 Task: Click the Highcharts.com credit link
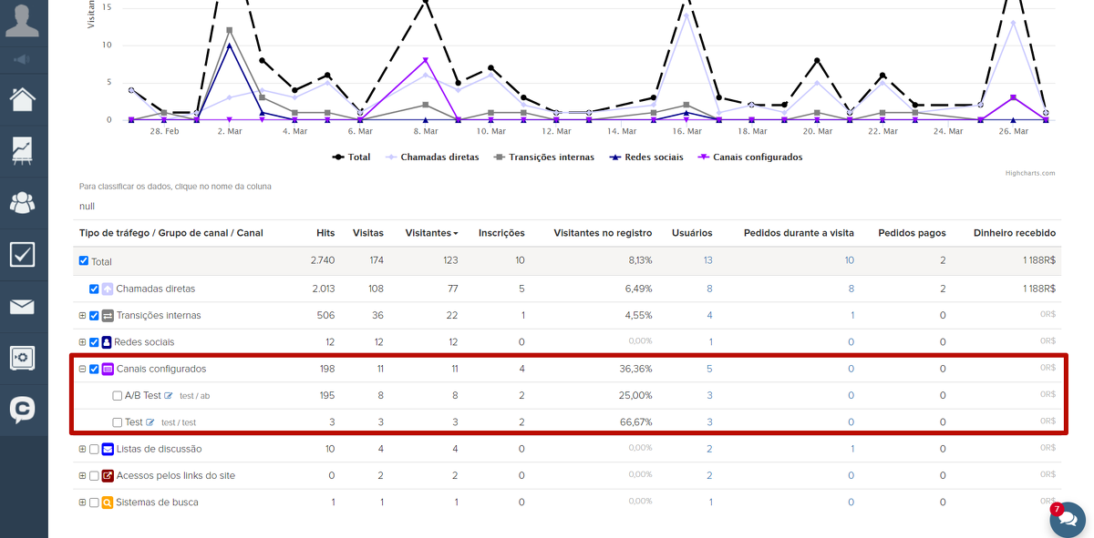1030,173
